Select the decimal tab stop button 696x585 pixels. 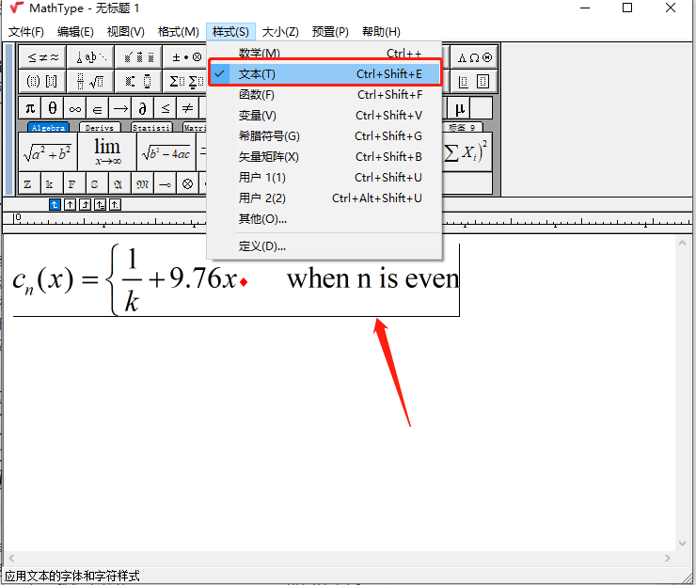coord(115,205)
